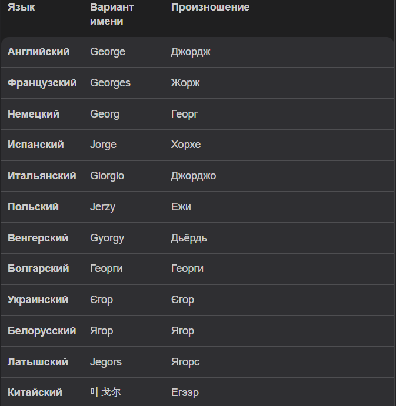Click the Chinese name 叶戈尔
Image resolution: width=396 pixels, height=406 pixels.
pyautogui.click(x=105, y=392)
